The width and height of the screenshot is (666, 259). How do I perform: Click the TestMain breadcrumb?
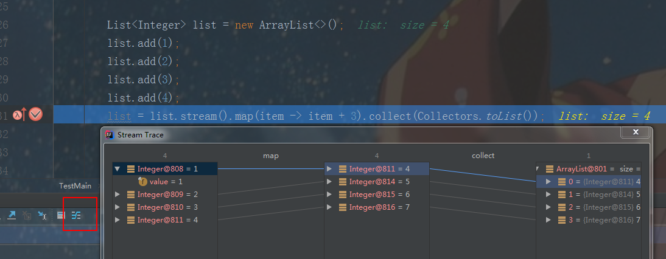[75, 185]
